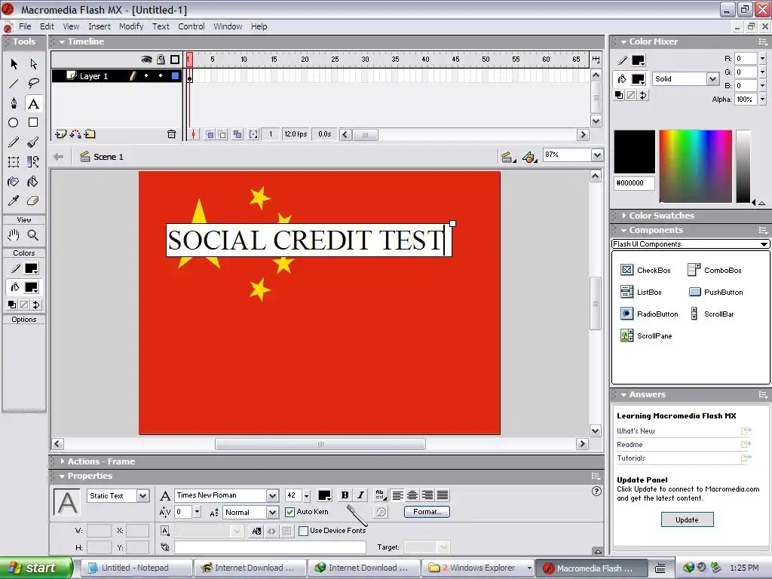This screenshot has width=772, height=579.
Task: Delete layer with trash icon
Action: point(171,134)
